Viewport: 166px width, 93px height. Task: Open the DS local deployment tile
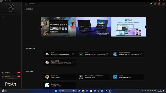click(x=60, y=62)
